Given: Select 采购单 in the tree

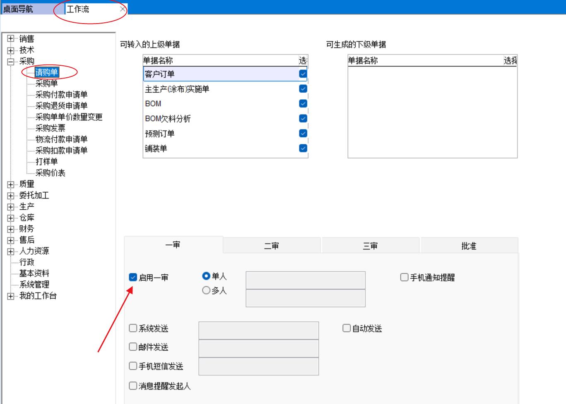Looking at the screenshot, I should [x=46, y=84].
